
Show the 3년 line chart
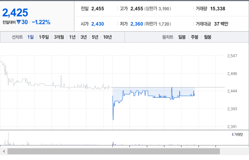click(84, 37)
